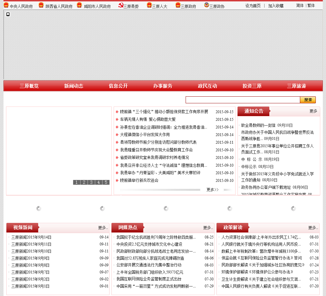Open the 三原旅游 menu
The width and height of the screenshot is (326, 296).
tap(296, 86)
